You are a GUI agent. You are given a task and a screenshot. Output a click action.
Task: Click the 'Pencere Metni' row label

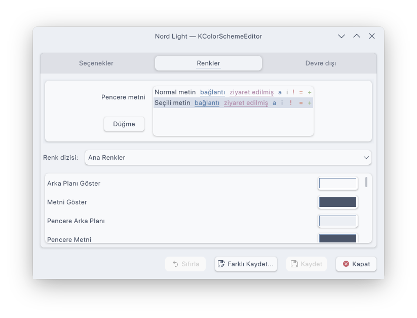pyautogui.click(x=69, y=239)
